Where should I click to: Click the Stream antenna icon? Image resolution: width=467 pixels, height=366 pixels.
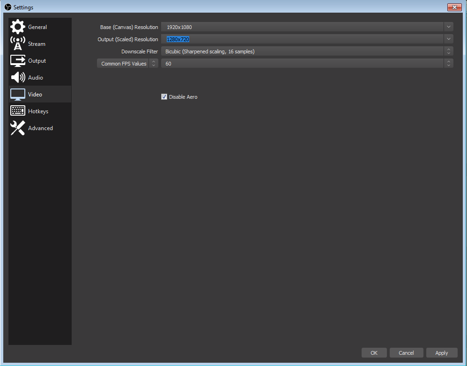(x=18, y=44)
